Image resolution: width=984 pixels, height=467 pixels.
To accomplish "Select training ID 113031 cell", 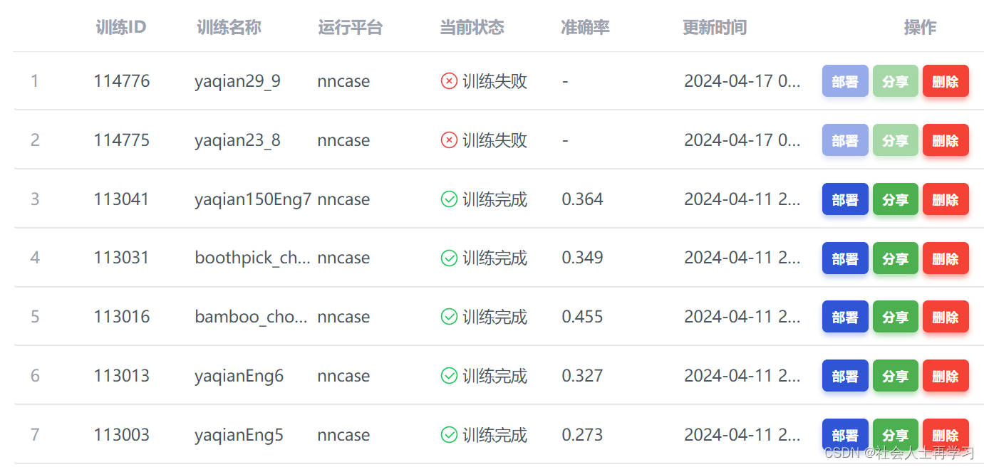I will pos(122,258).
